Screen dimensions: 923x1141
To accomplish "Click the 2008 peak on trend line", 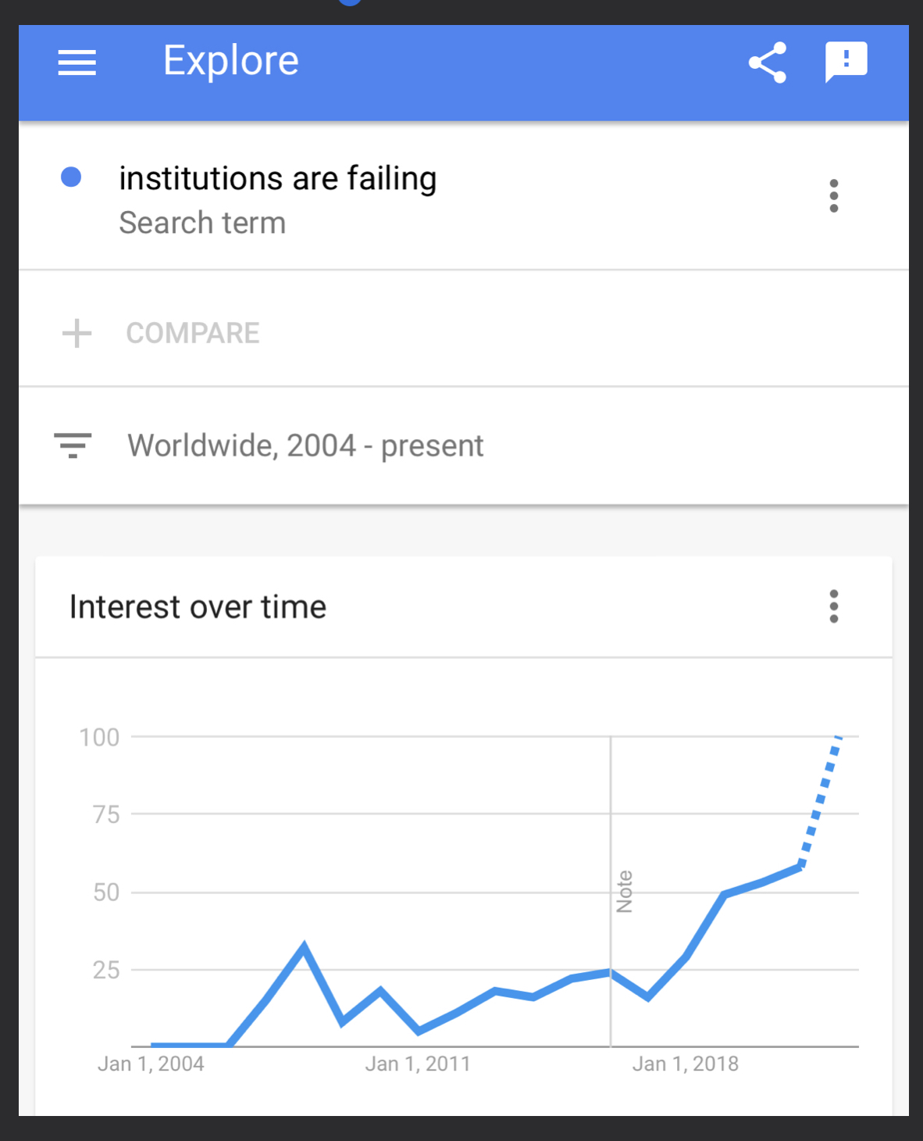I will [304, 946].
